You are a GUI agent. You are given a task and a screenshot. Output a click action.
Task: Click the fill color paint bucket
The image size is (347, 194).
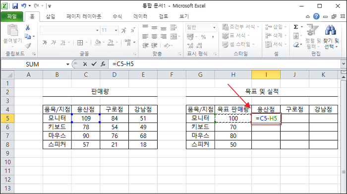(x=97, y=42)
